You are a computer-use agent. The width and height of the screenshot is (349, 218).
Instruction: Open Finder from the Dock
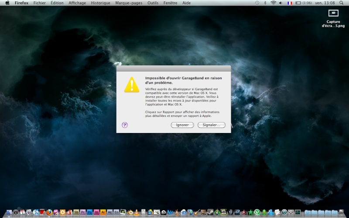(x=9, y=212)
